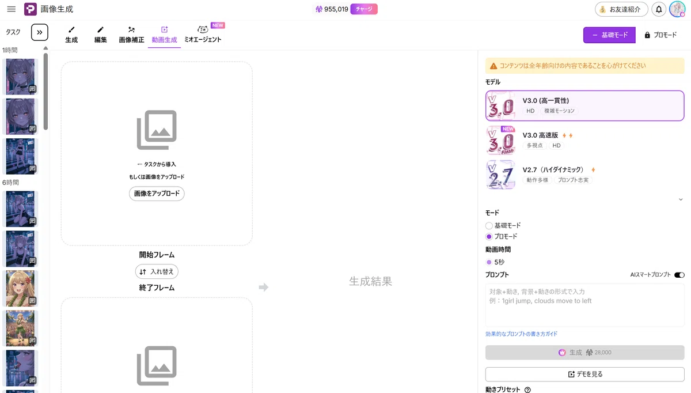This screenshot has width=691, height=393.
Task: Open the ミオエージェント tab
Action: [203, 35]
